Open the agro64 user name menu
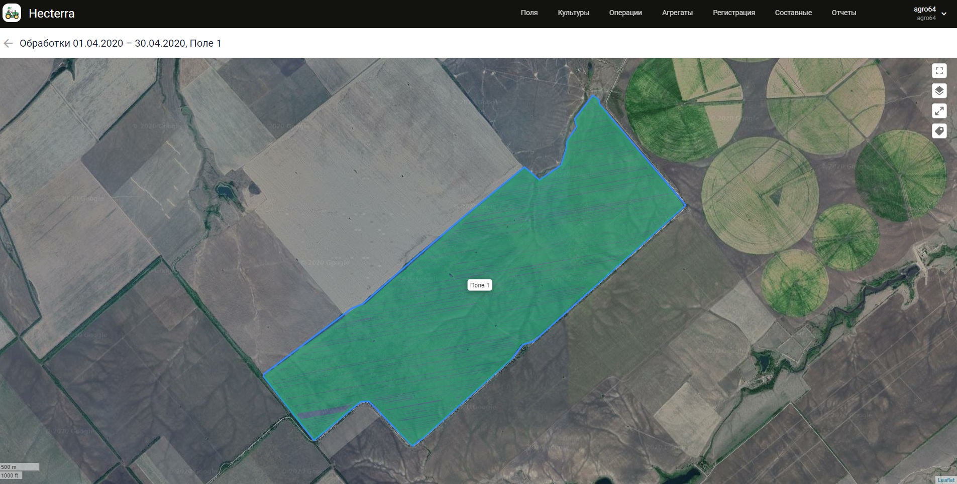957x484 pixels. coord(924,10)
